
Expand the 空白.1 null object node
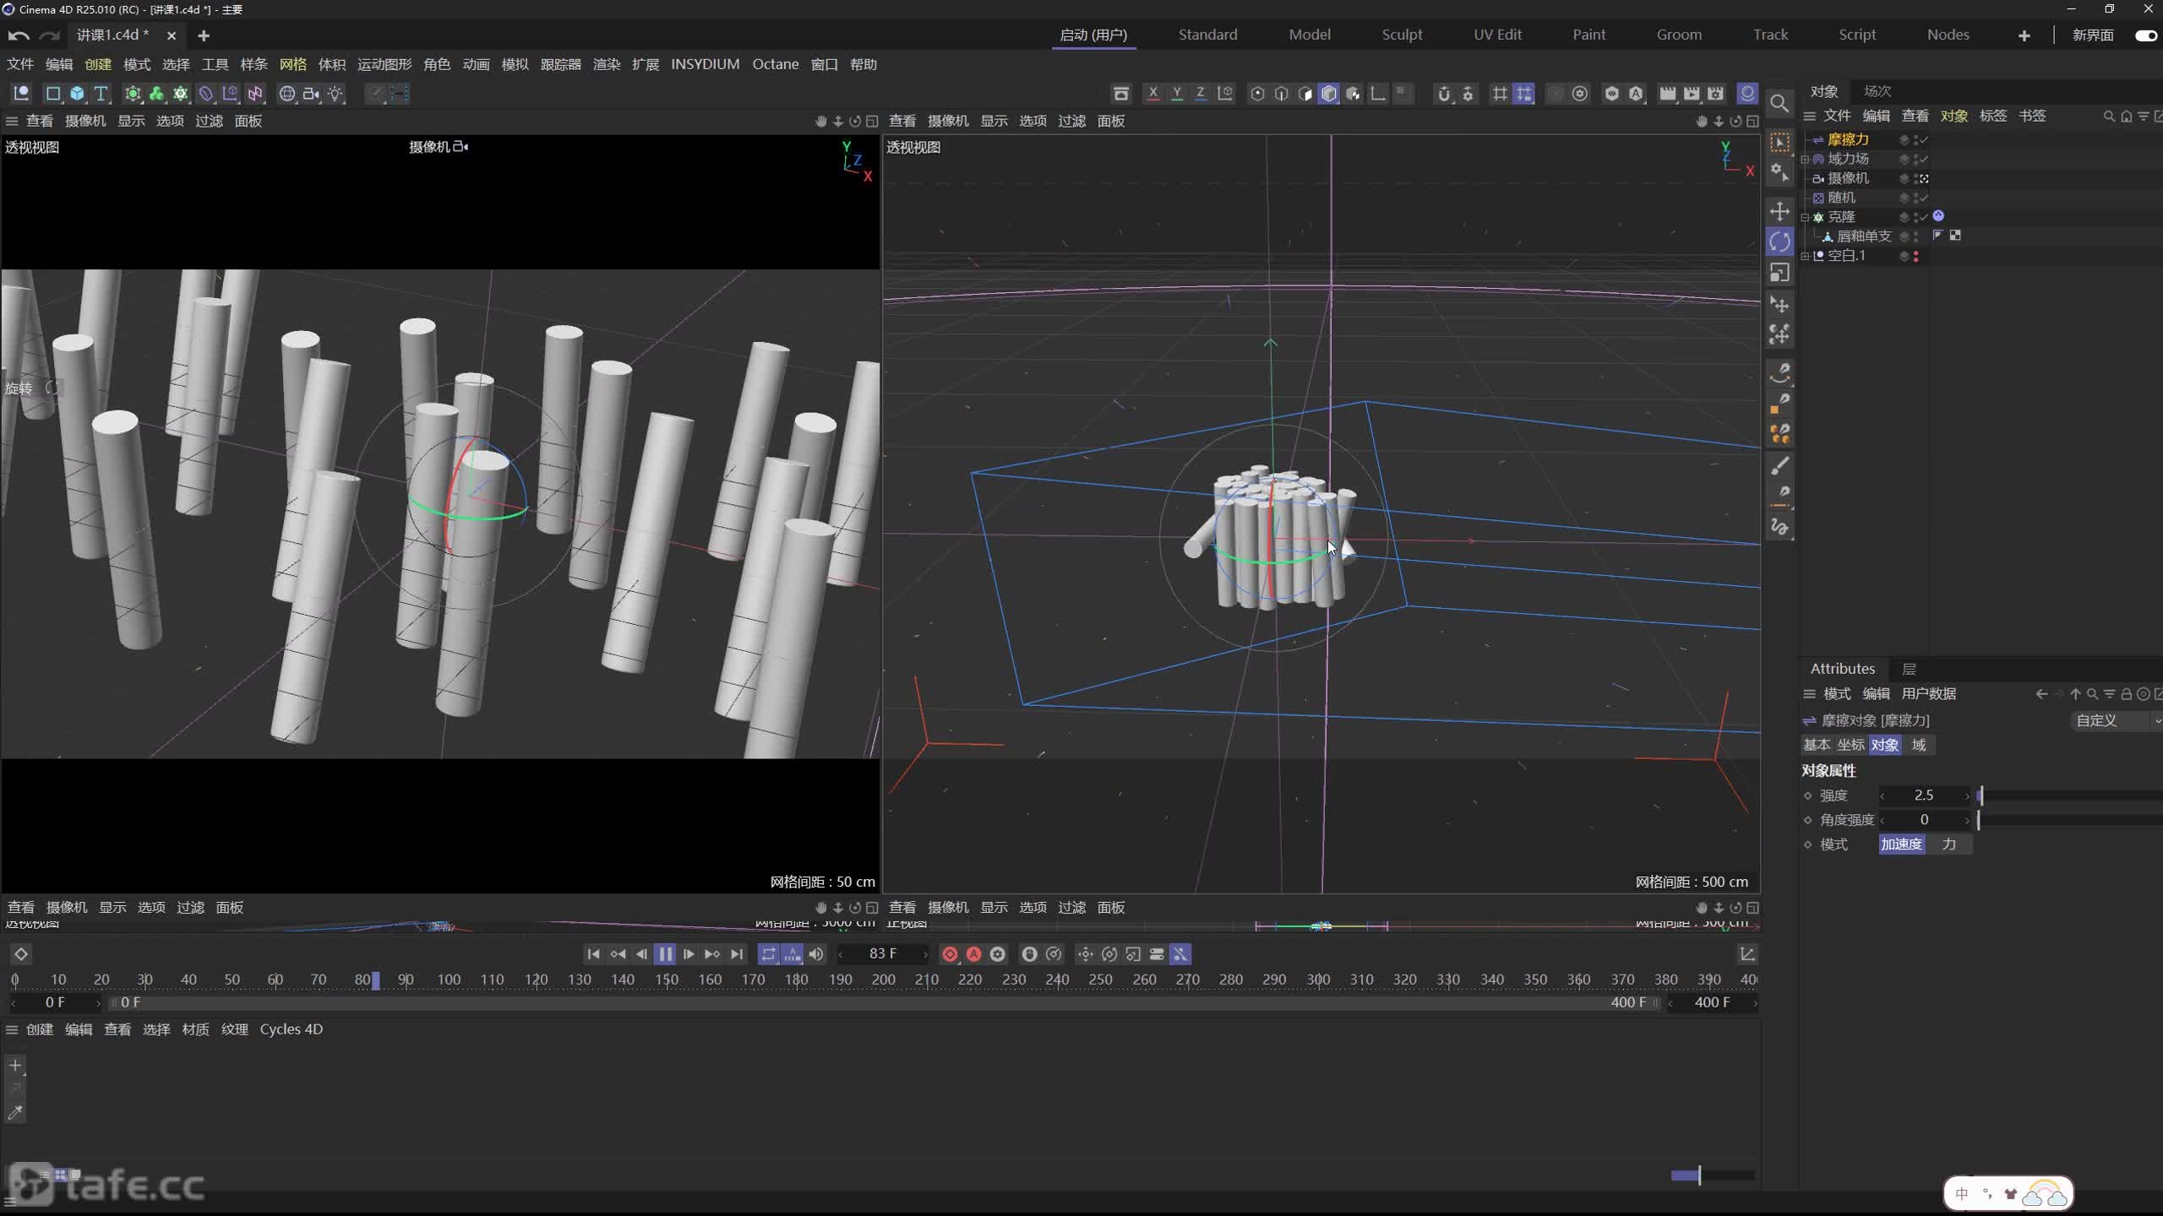pos(1806,256)
